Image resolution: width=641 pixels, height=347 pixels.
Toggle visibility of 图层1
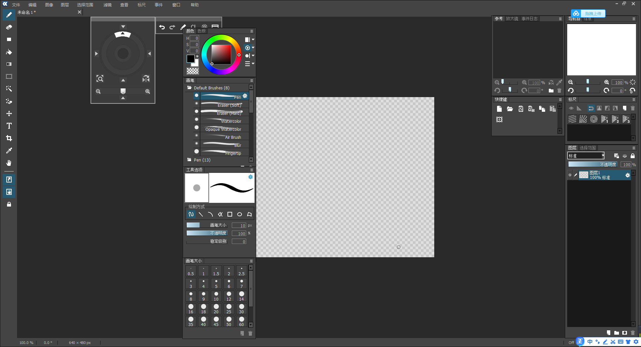pos(570,175)
